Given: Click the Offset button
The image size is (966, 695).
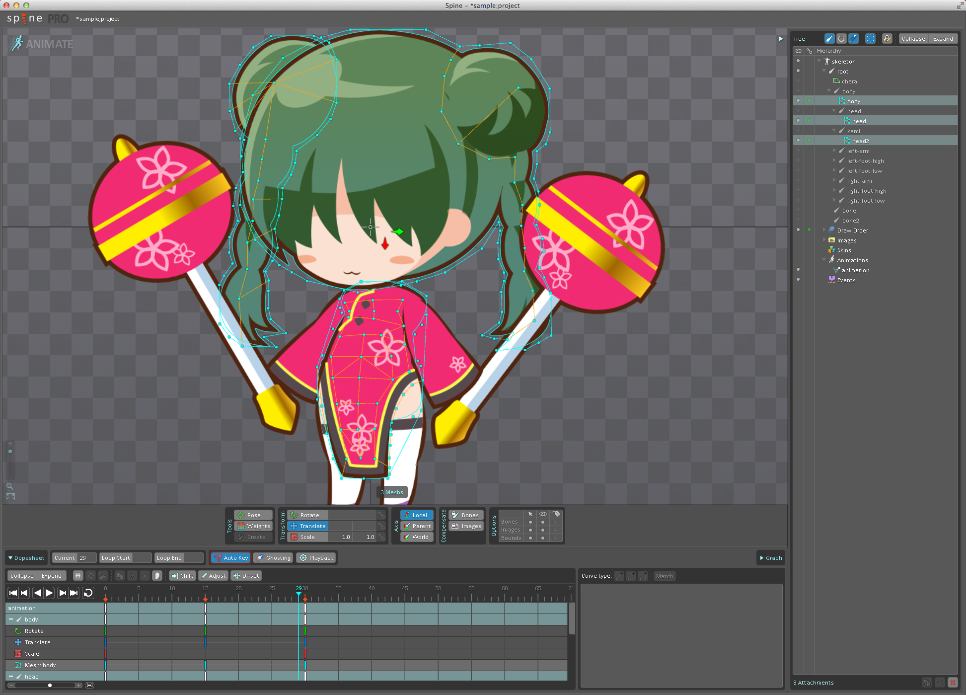Looking at the screenshot, I should click(246, 576).
